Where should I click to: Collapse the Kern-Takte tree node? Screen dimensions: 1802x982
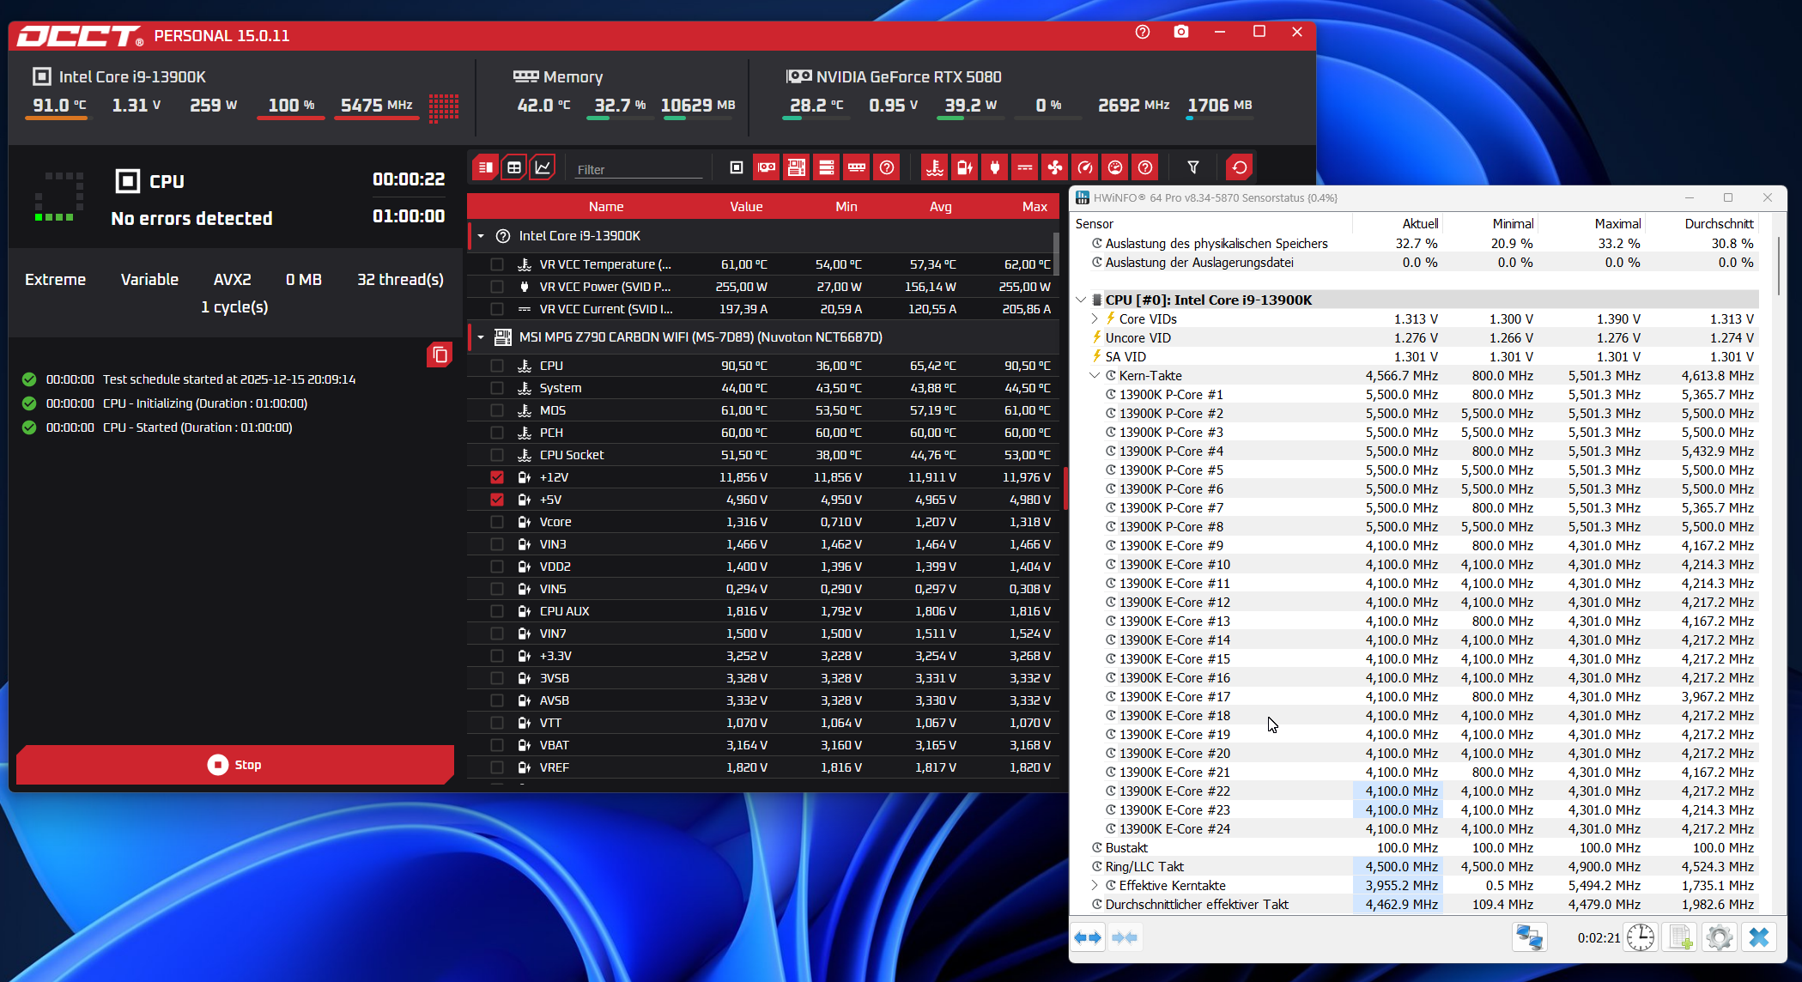click(1095, 375)
